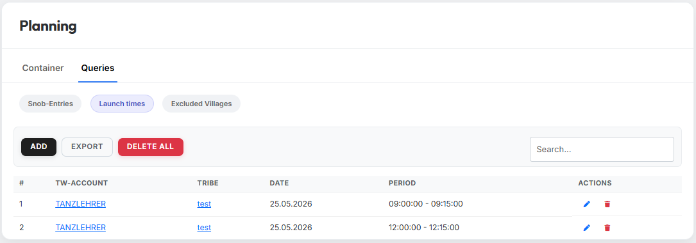Image resolution: width=696 pixels, height=243 pixels.
Task: Edit the 12:00:00 - 12:15:00 entry
Action: point(587,228)
